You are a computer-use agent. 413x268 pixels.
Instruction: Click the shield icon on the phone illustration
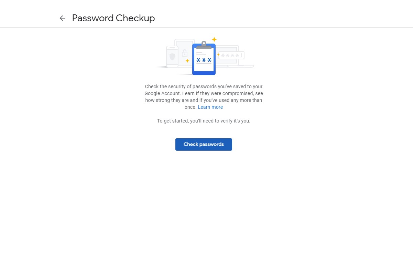pyautogui.click(x=172, y=57)
